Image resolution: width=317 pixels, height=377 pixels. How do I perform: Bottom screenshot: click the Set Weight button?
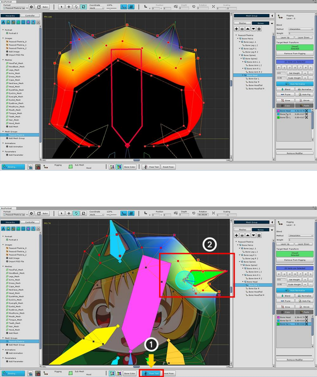[x=294, y=279]
